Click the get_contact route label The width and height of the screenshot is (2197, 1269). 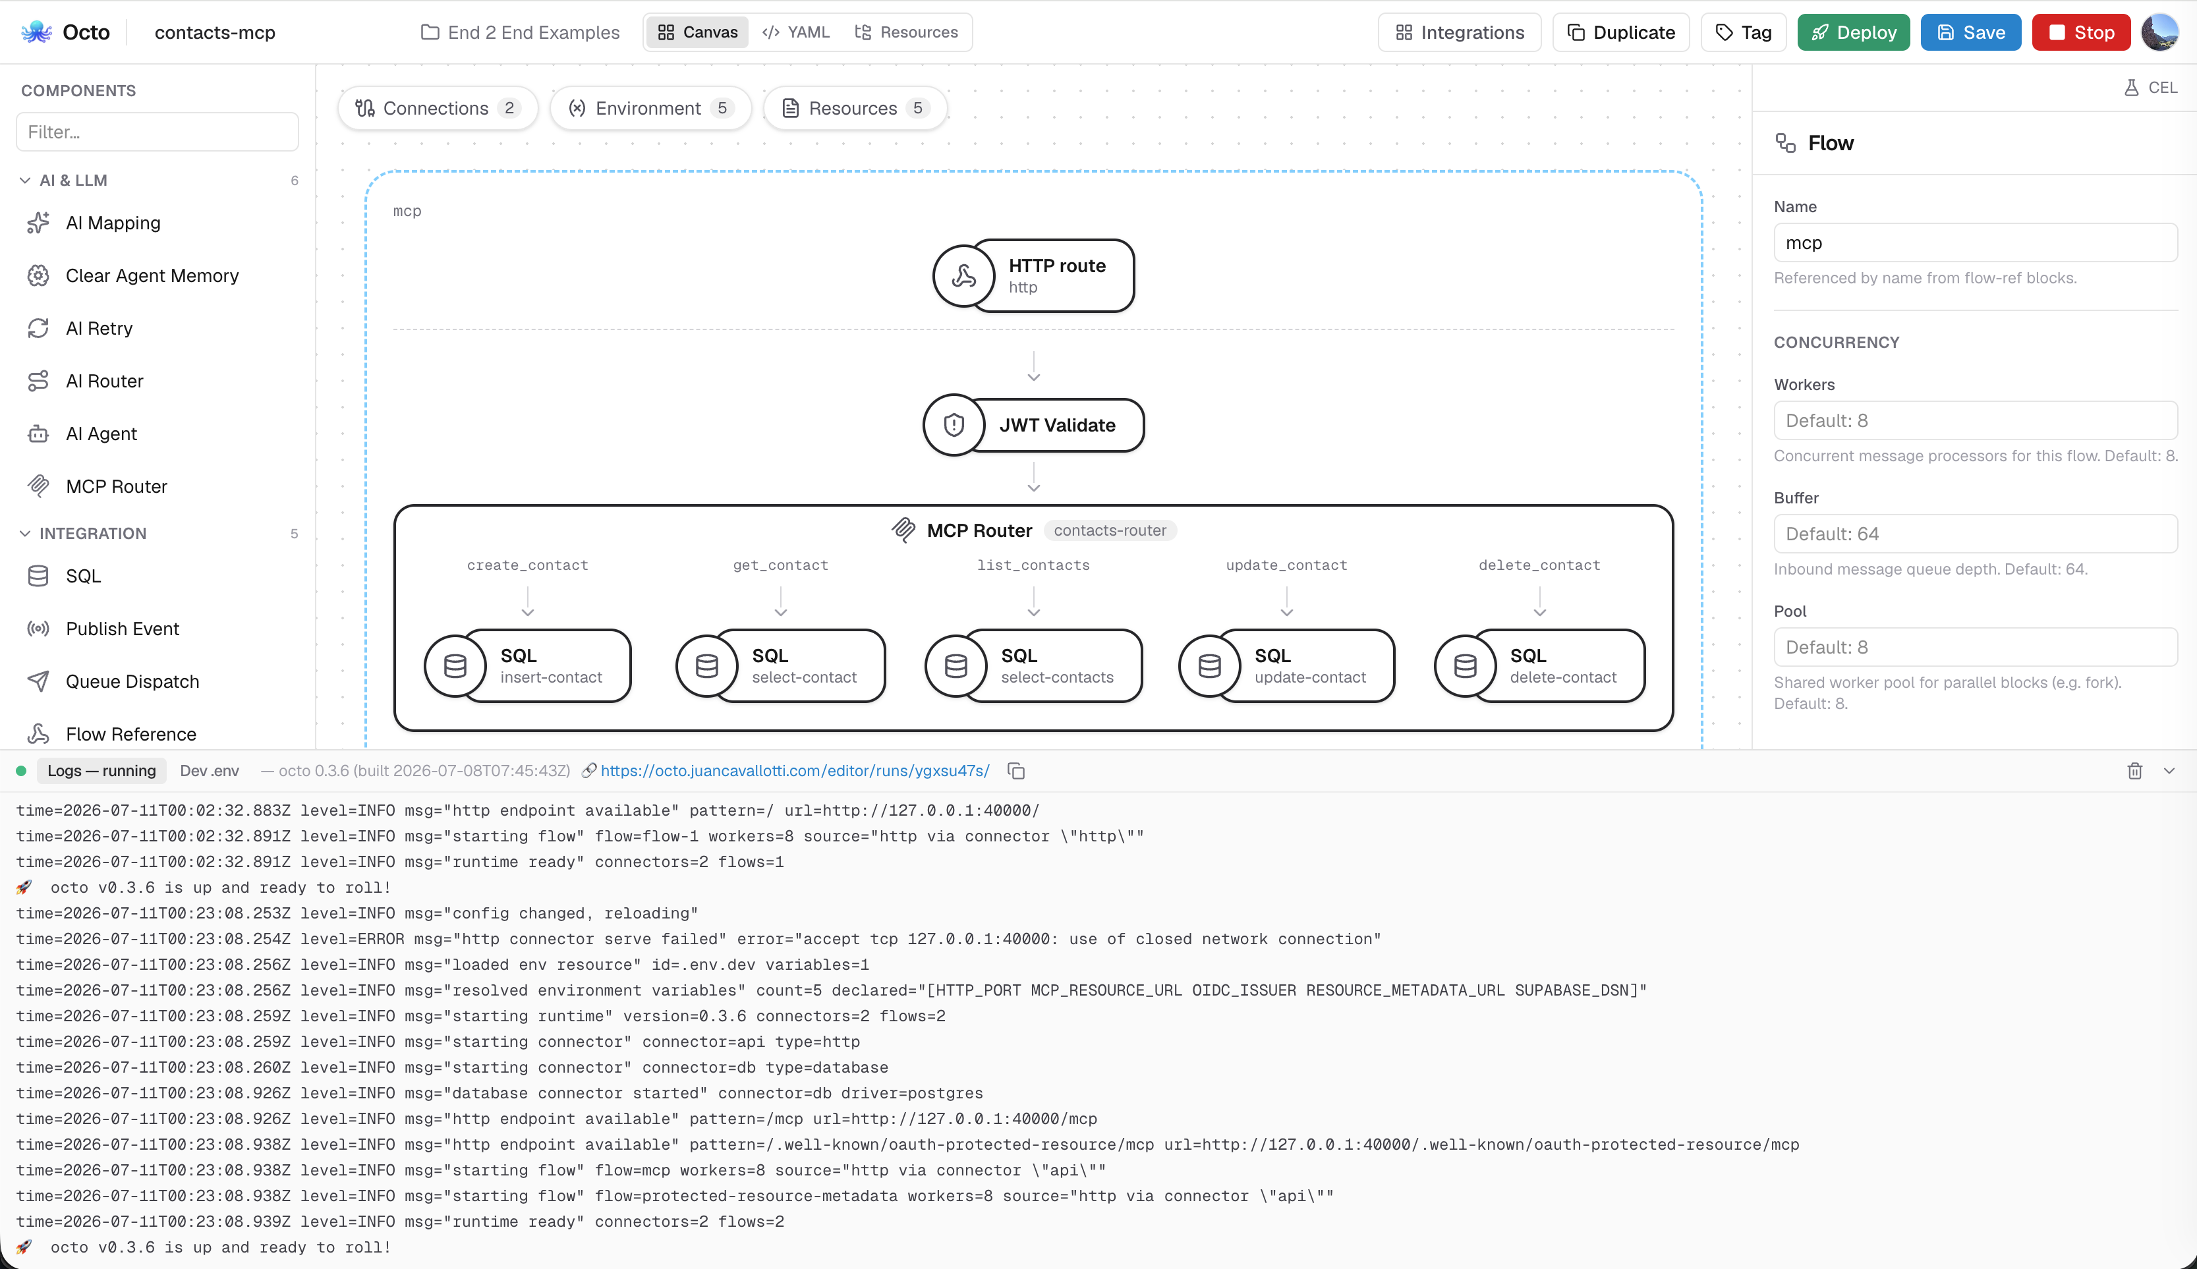pos(780,565)
